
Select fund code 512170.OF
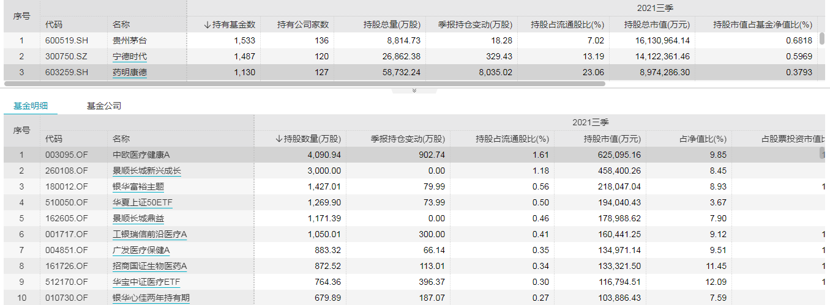(67, 282)
